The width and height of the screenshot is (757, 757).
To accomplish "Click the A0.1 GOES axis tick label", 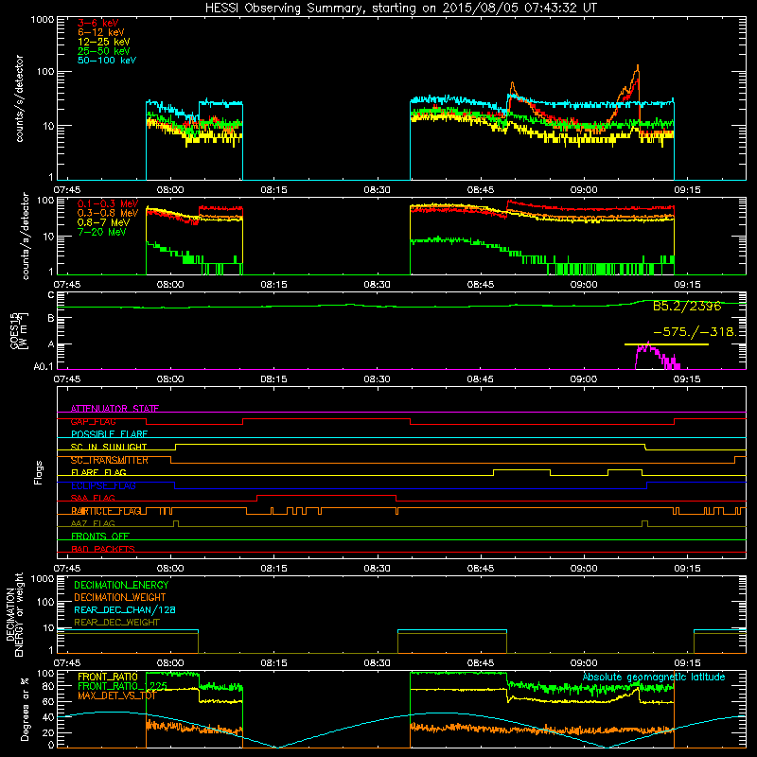I will point(44,367).
